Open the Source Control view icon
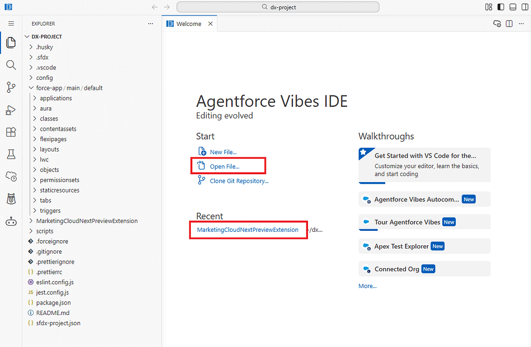The height and width of the screenshot is (347, 531). [11, 87]
